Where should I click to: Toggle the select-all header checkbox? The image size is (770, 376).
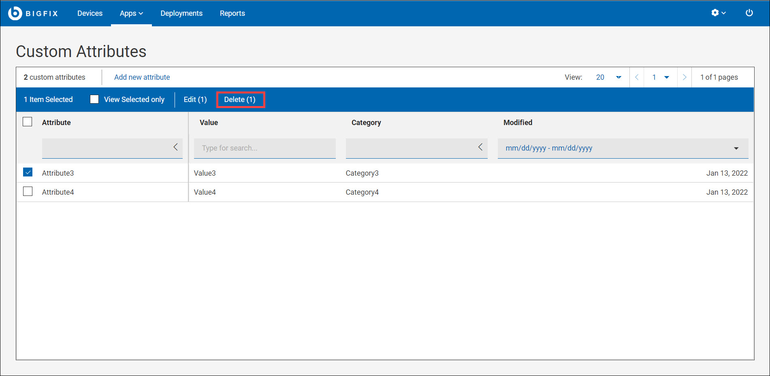(28, 122)
